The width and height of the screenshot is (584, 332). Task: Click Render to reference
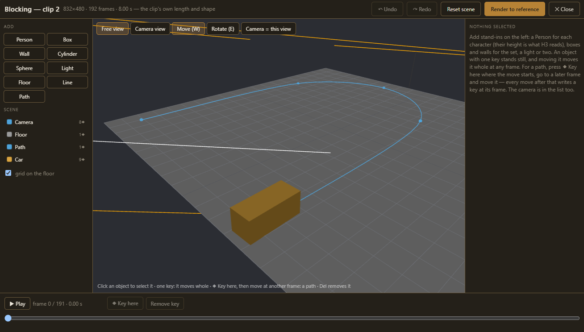click(515, 9)
